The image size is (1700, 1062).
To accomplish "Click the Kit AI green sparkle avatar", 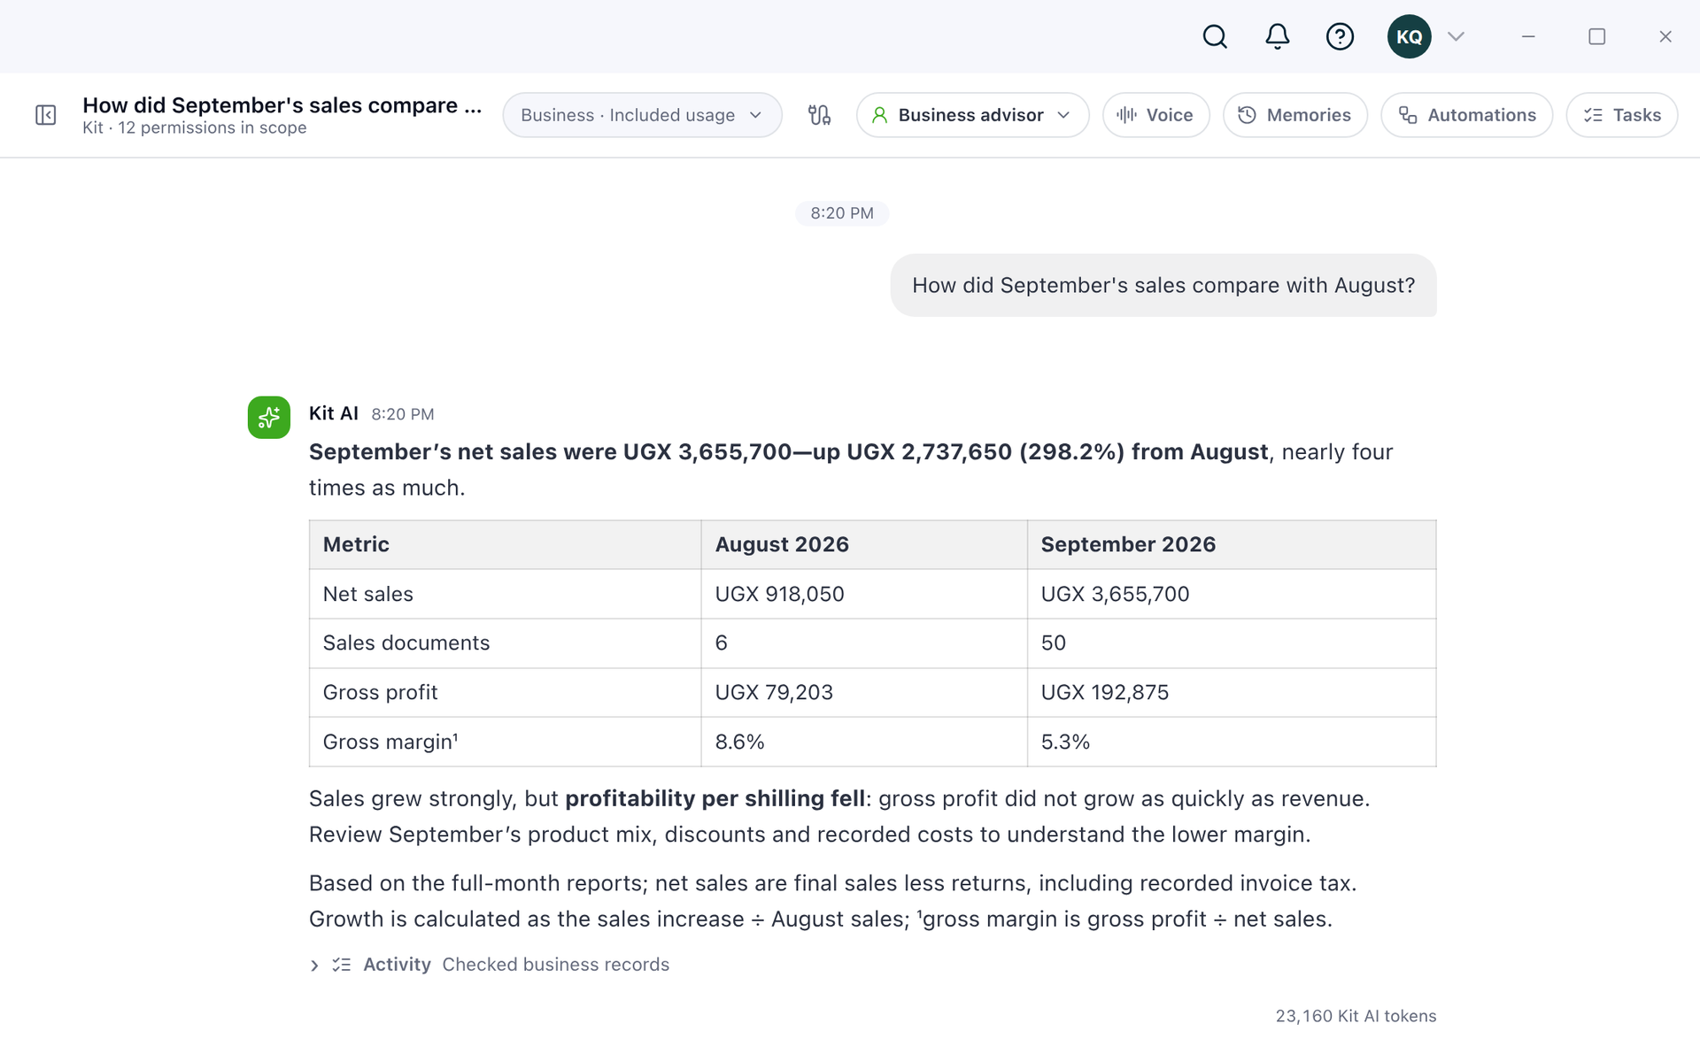I will (269, 417).
